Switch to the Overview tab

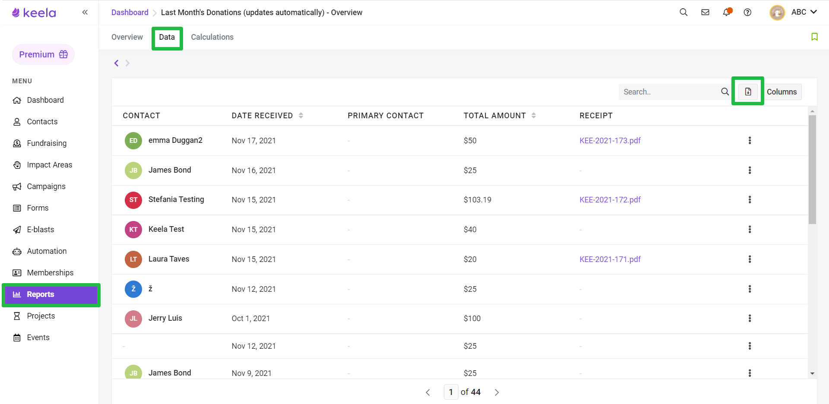coord(127,37)
